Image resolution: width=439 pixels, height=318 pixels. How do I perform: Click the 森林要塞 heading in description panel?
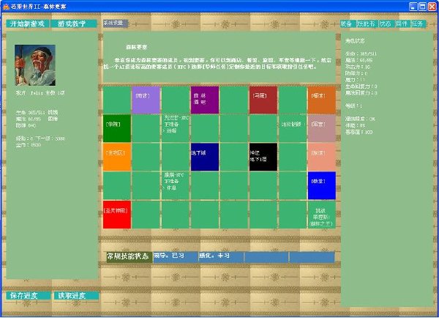click(137, 47)
